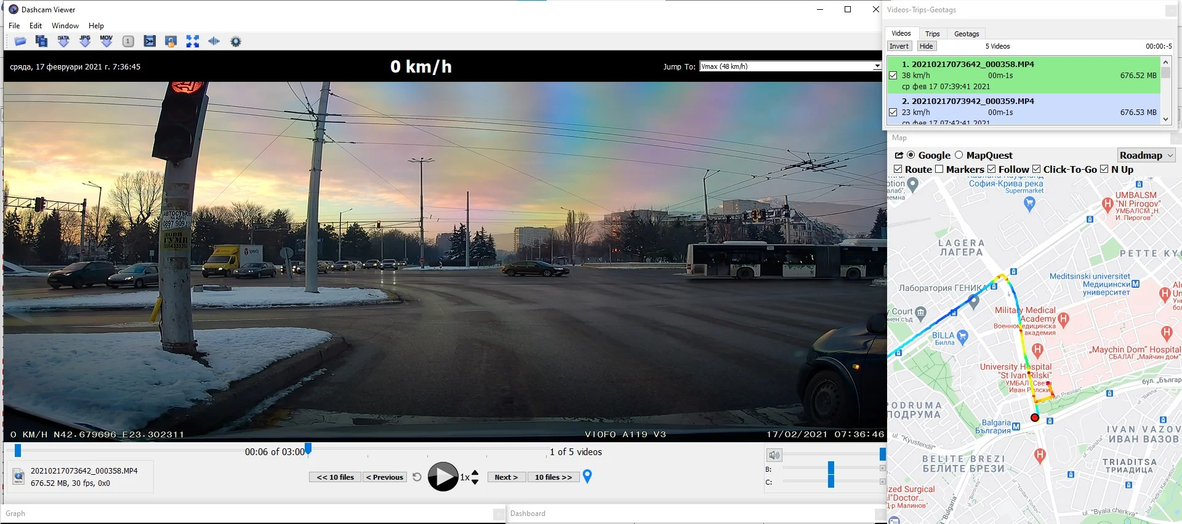This screenshot has width=1182, height=524.
Task: Export MOV clip from the toolbar
Action: point(107,41)
